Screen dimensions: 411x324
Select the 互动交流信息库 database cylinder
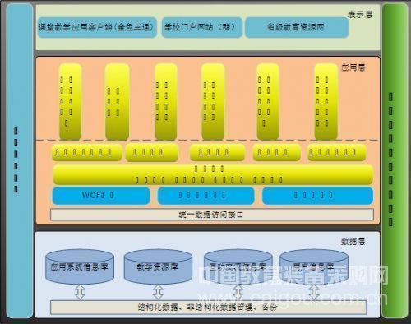(238, 266)
